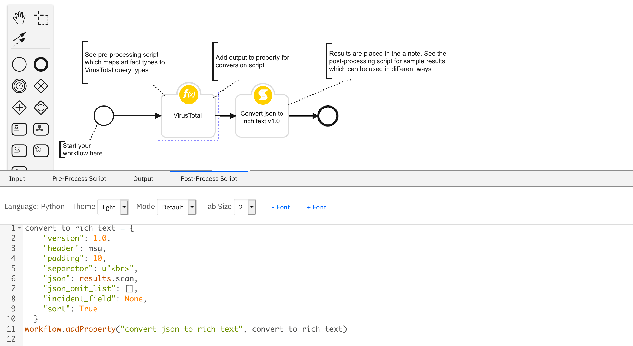The height and width of the screenshot is (346, 633).
Task: Click the arrow from start to VirusTotal
Action: [137, 116]
